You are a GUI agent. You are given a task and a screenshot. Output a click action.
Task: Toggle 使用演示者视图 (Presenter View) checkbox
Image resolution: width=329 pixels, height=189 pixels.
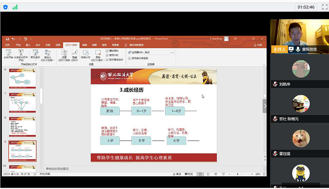(129, 58)
